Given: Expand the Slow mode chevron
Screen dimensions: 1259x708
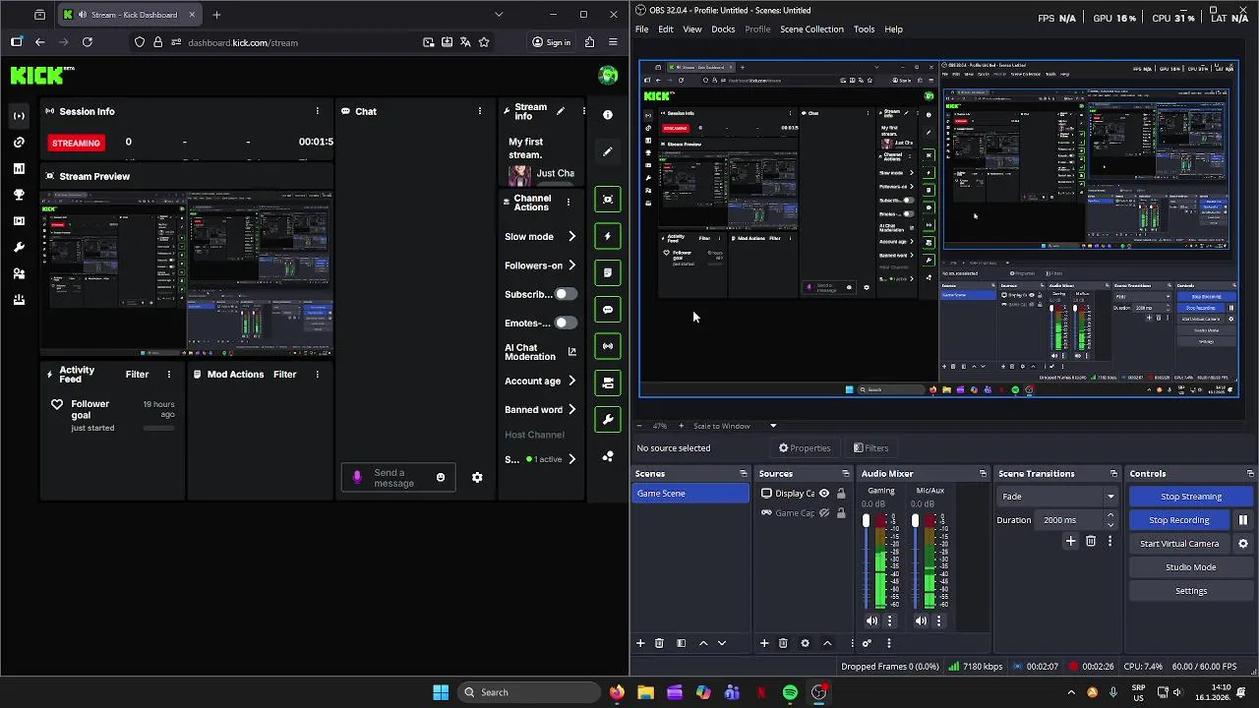Looking at the screenshot, I should coord(571,237).
